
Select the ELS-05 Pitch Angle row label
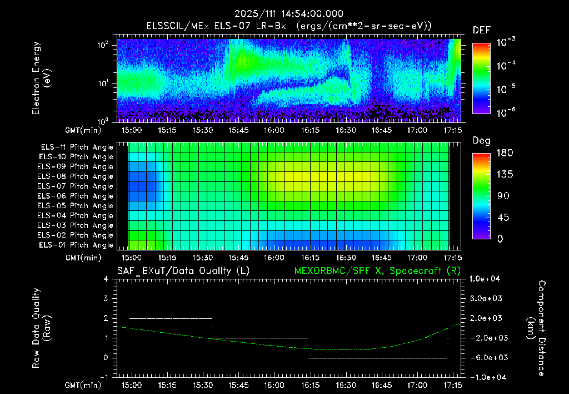coord(76,206)
